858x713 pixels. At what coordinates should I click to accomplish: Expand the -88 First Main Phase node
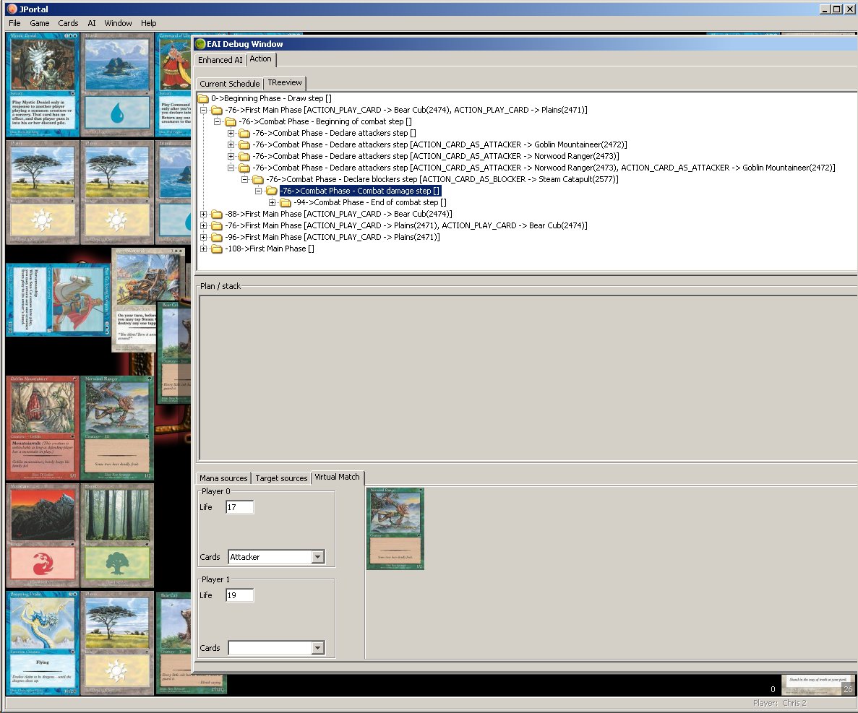tap(204, 214)
